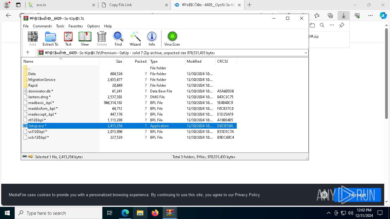Open Edge Settings and more menu
This screenshot has height=219, width=390.
370,16
